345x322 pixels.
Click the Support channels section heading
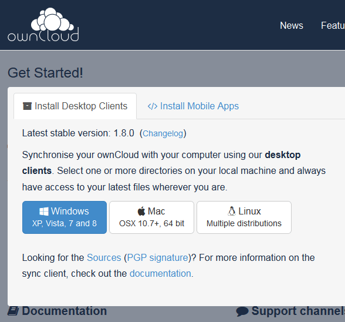298,311
